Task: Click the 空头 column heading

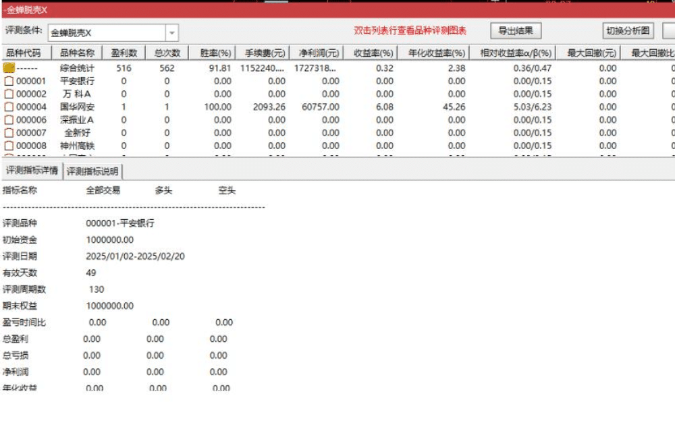Action: (x=227, y=190)
